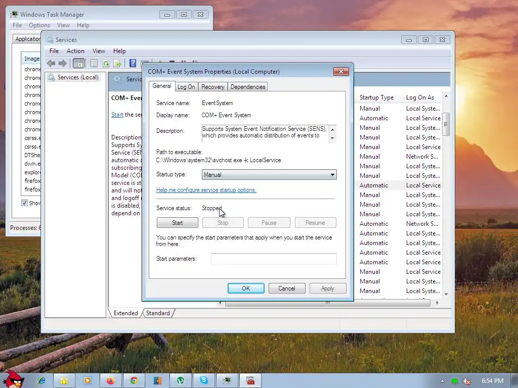
Task: Click the 6:54 PM clock
Action: tap(492, 381)
